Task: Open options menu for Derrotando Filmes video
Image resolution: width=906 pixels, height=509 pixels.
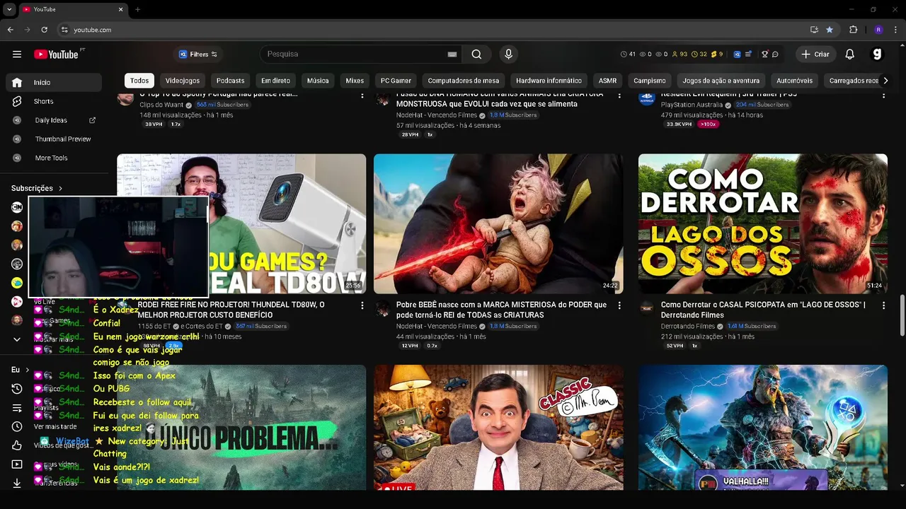Action: point(883,305)
